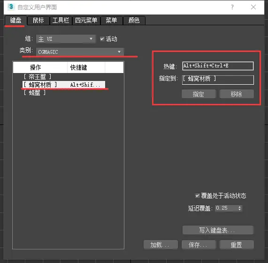Switch to the 工具栏 tab
This screenshot has width=268, height=263.
[61, 21]
